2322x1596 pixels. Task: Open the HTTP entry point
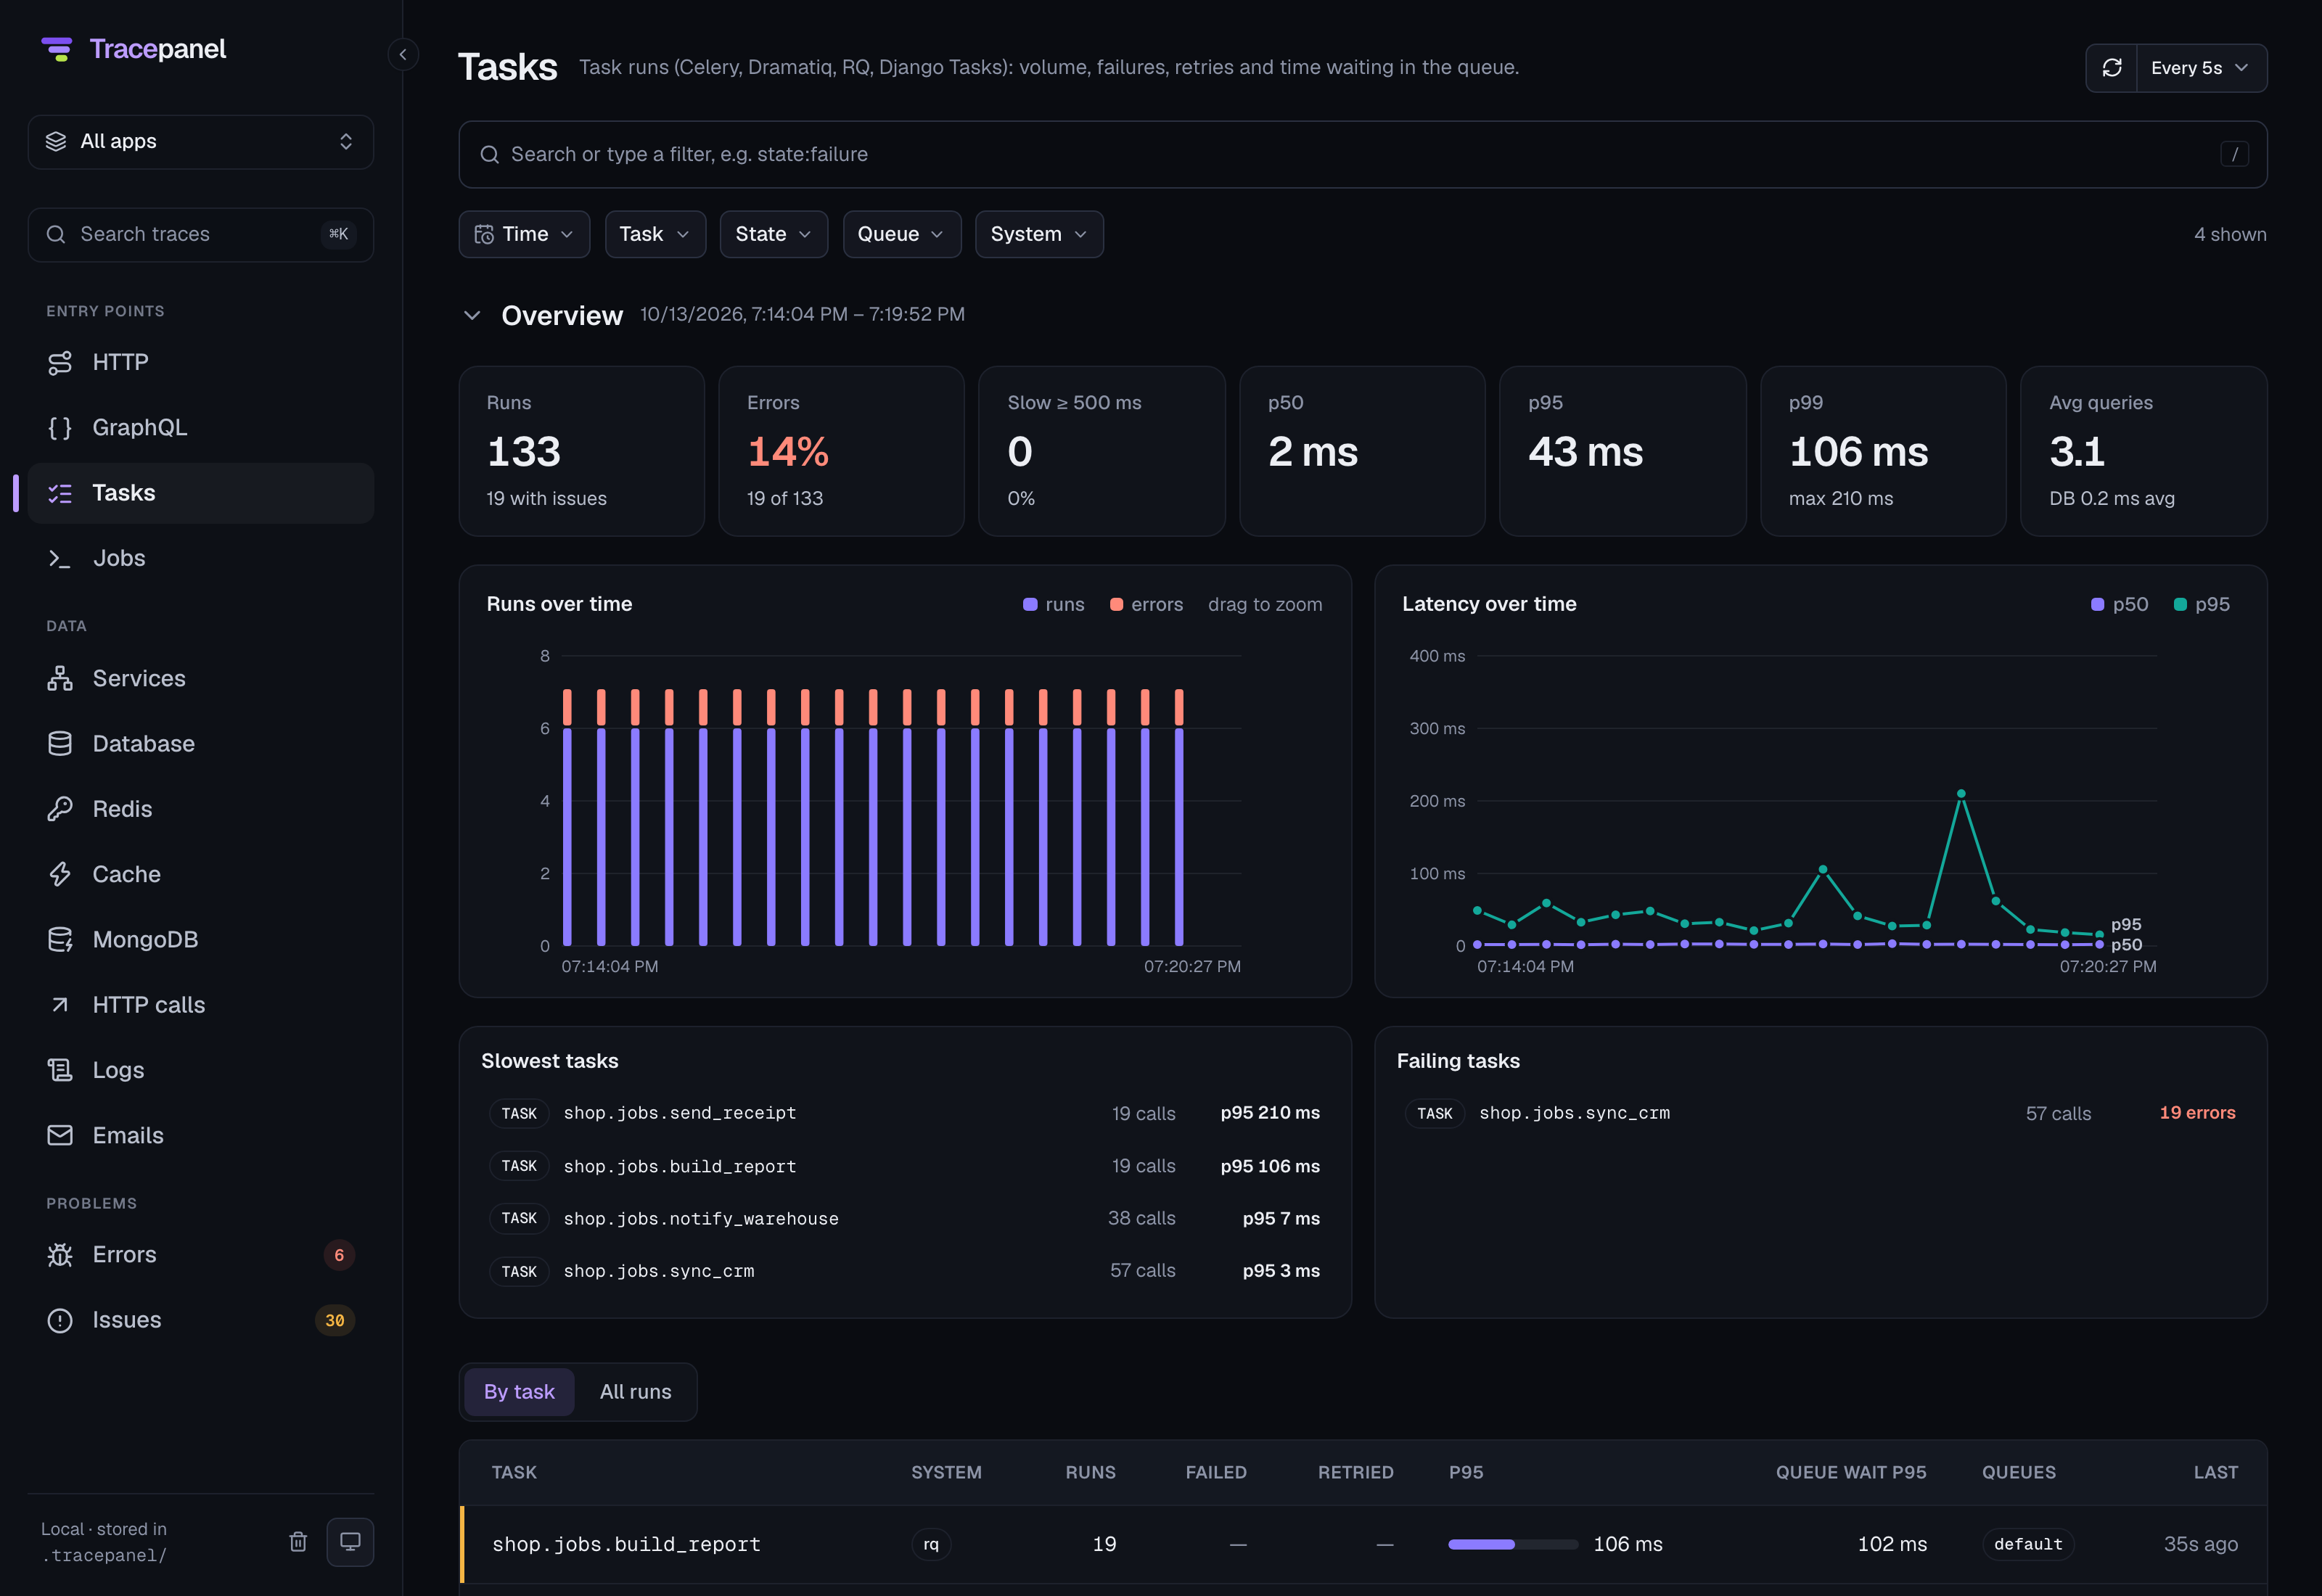(x=200, y=362)
